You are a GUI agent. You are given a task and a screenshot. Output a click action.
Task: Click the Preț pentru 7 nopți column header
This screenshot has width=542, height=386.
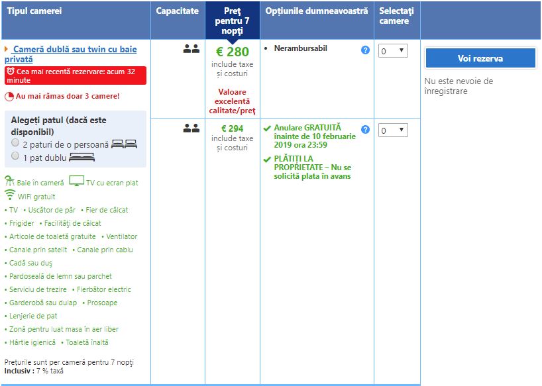pos(232,21)
